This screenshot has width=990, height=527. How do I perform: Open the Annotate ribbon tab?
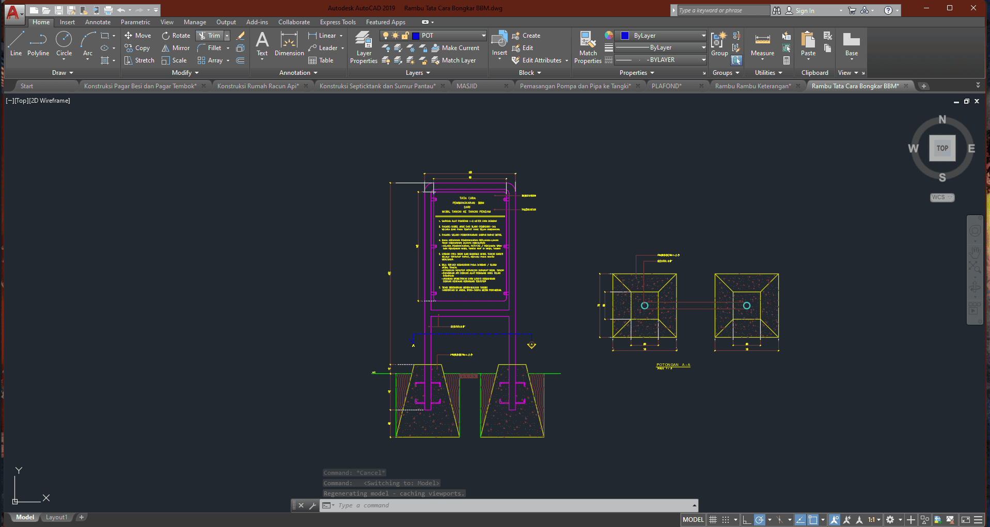[98, 22]
